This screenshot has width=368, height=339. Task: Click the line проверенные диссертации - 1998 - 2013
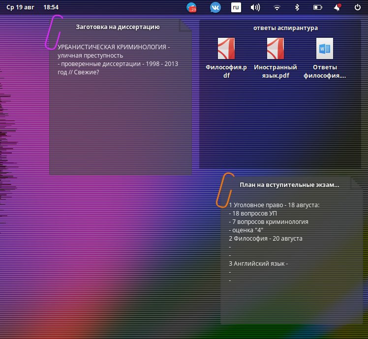click(x=118, y=64)
